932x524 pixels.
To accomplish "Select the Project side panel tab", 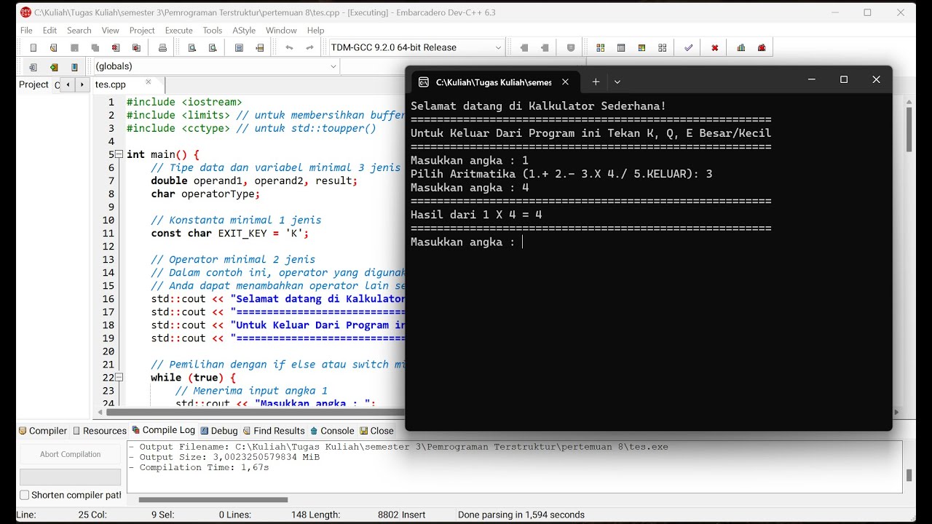I will (x=33, y=84).
